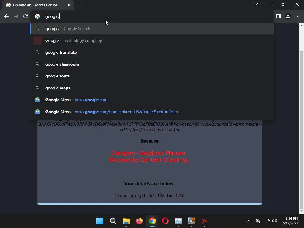Choose the google fonts suggestion
Viewport: 304px width, 228px height.
tap(152, 76)
